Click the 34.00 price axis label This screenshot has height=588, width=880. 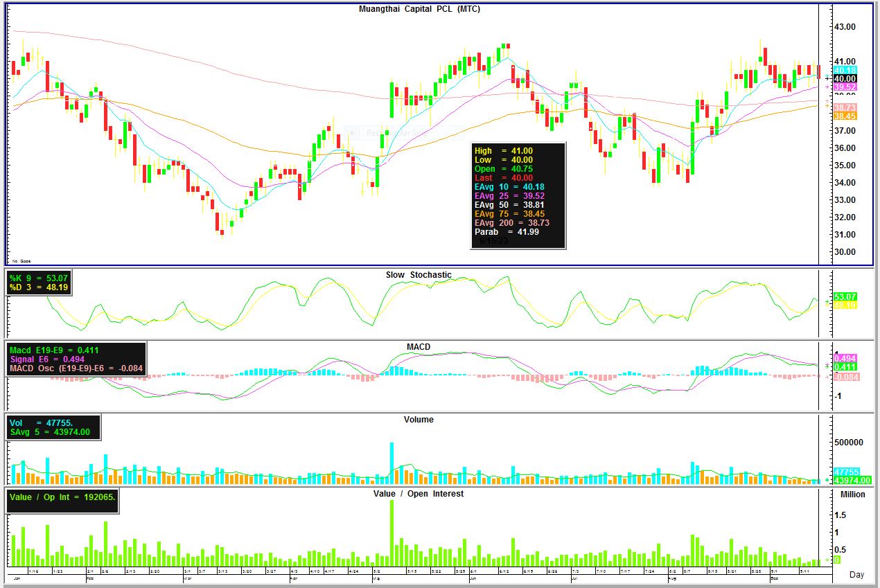point(845,183)
